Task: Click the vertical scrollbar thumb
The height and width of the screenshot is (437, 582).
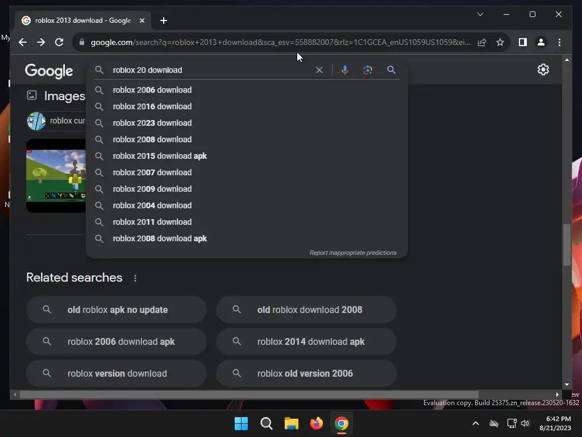Action: [567, 245]
